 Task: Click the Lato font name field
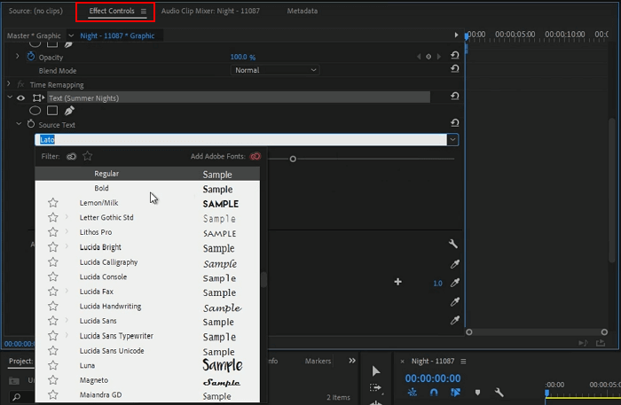240,140
